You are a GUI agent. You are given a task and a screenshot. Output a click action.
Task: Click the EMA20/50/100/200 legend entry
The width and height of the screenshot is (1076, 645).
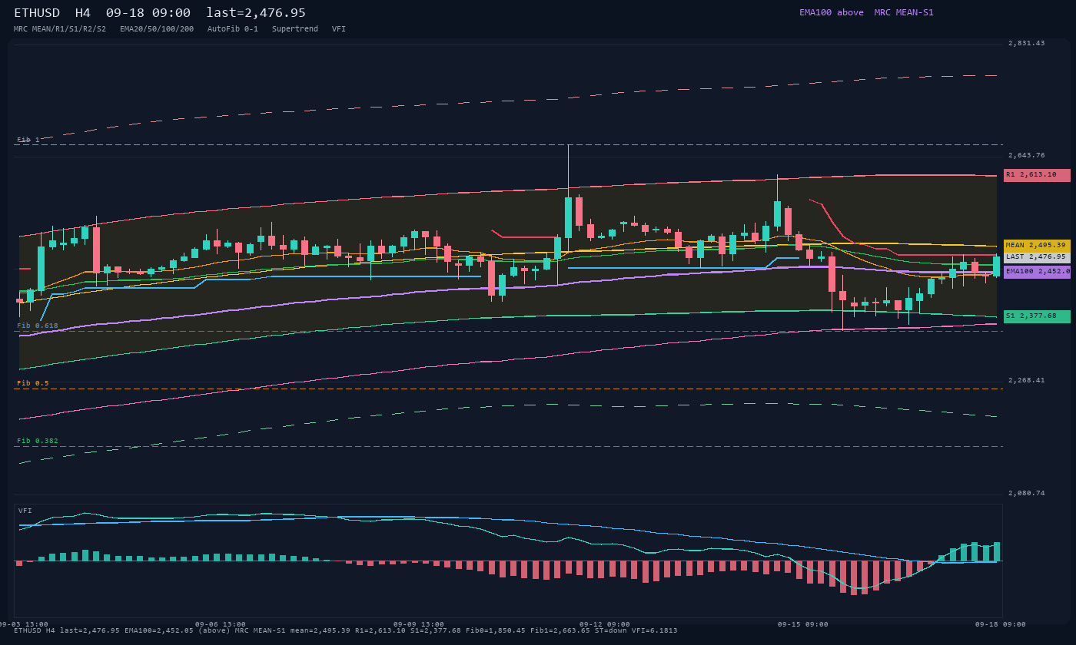tap(157, 29)
